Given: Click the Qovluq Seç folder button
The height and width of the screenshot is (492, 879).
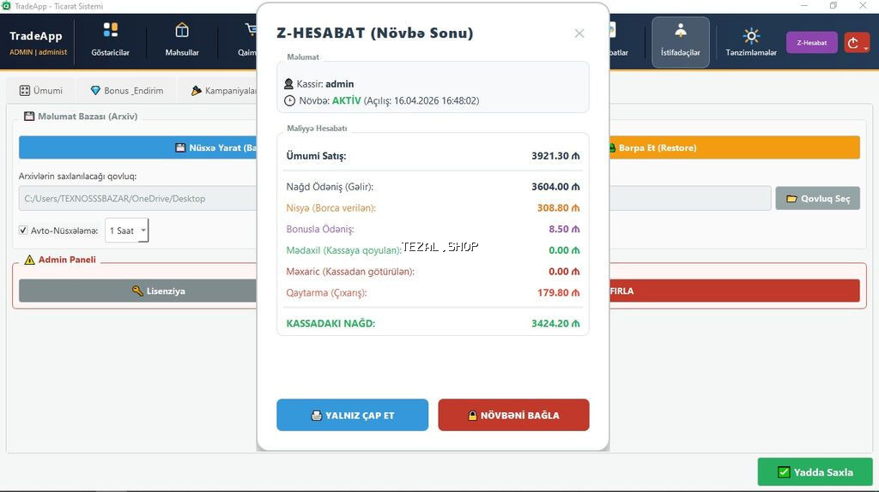Looking at the screenshot, I should (817, 199).
